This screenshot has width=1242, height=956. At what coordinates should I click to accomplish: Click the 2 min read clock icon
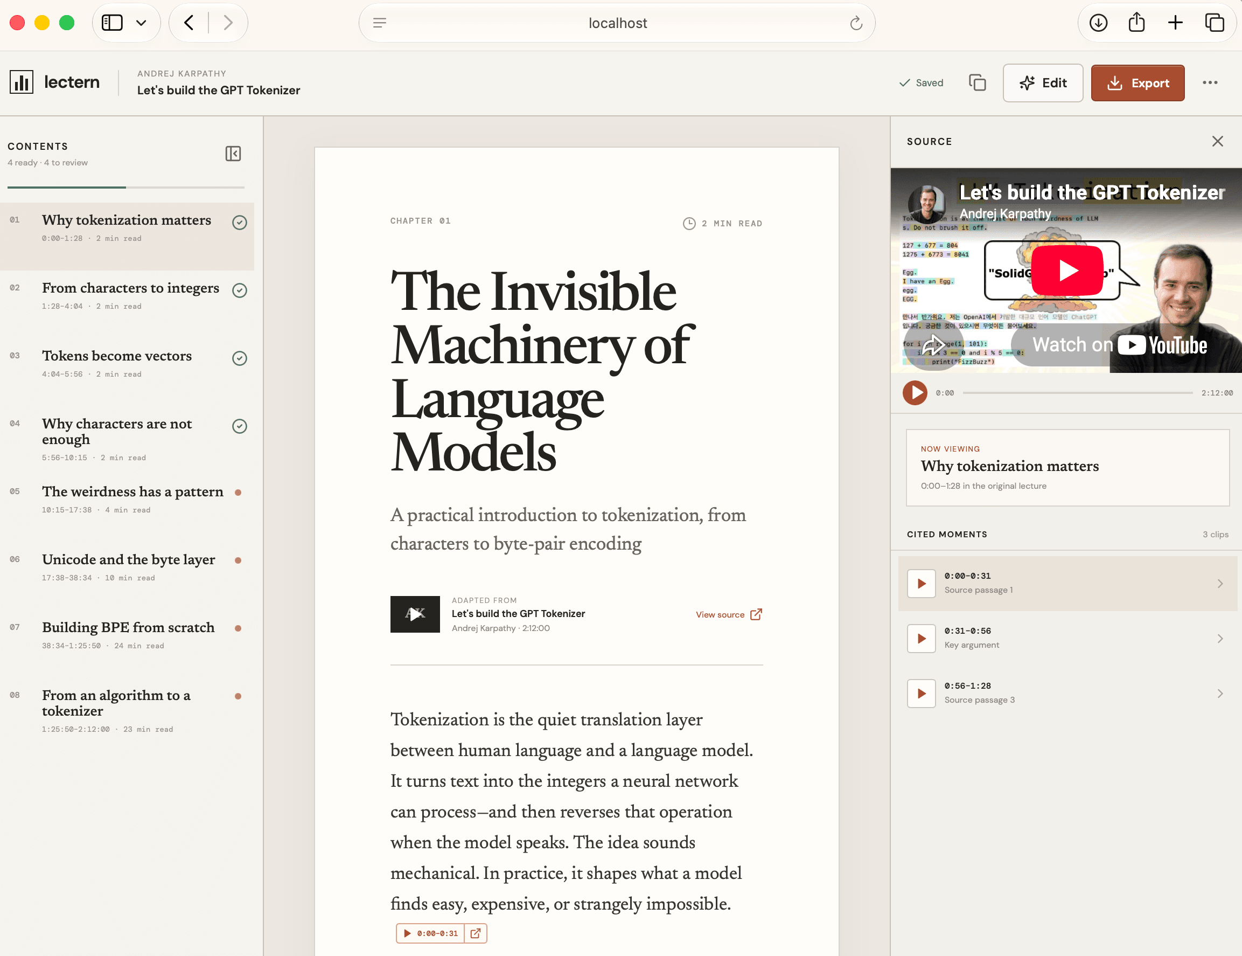pos(689,224)
